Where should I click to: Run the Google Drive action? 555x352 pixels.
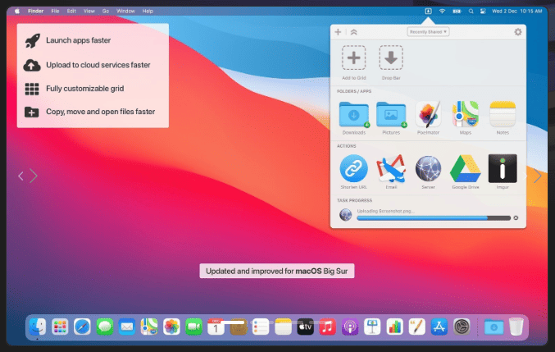[x=465, y=168]
